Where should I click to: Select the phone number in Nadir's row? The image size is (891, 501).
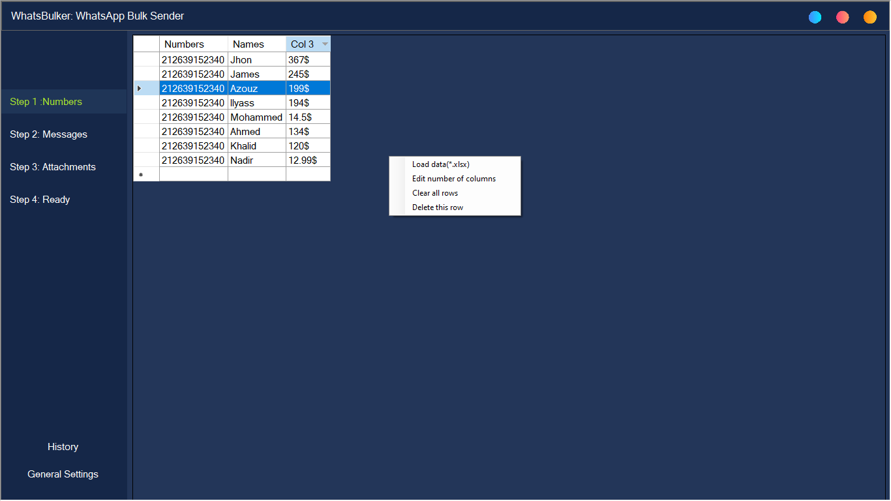point(194,160)
